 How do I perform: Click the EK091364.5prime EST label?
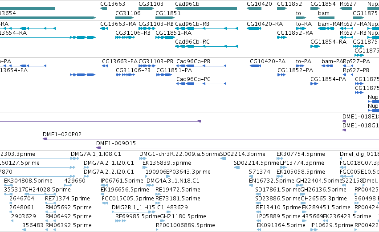click(x=281, y=225)
